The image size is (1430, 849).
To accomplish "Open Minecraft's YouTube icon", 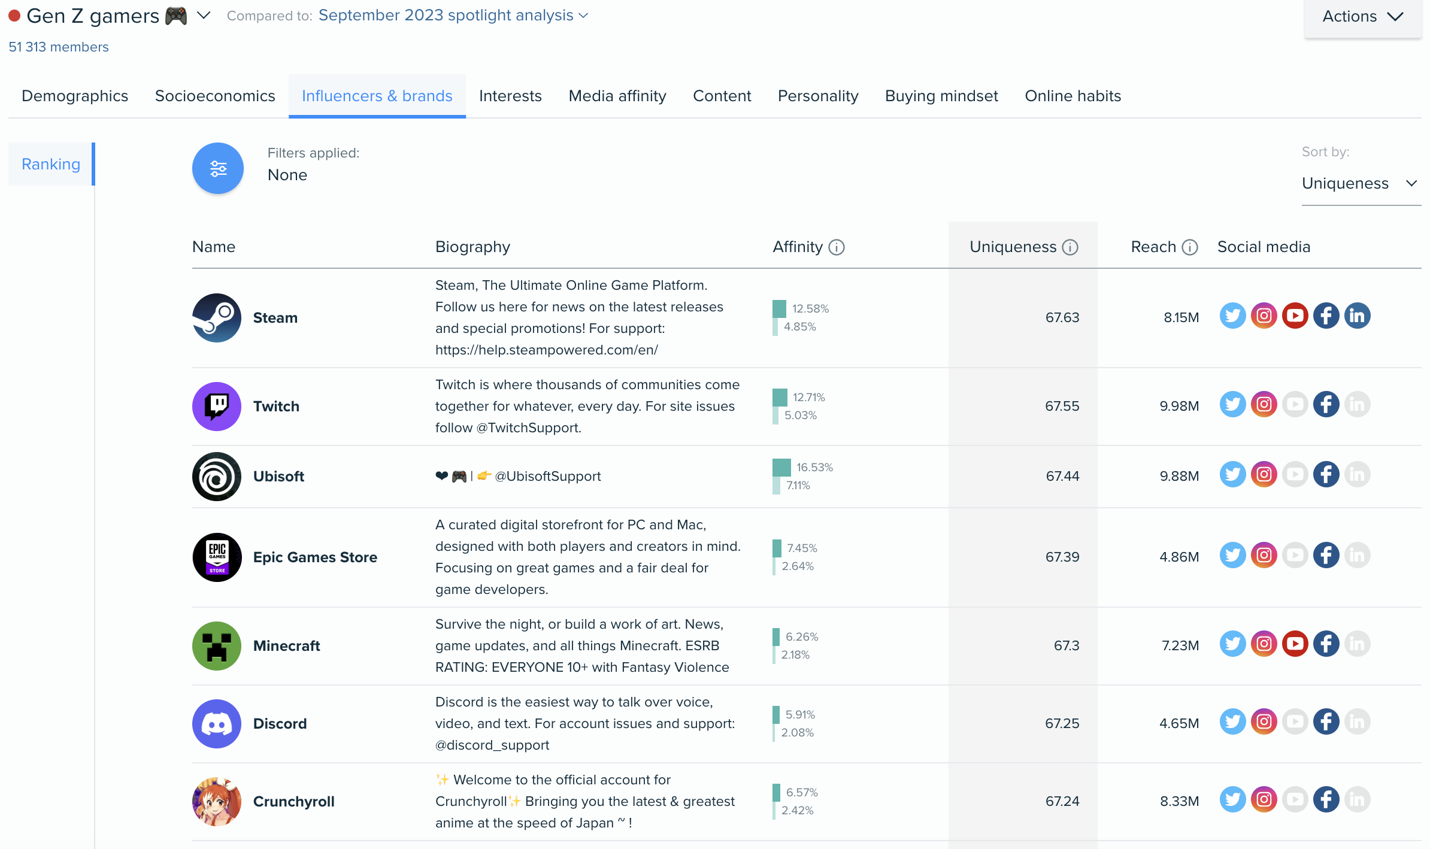I will [x=1295, y=644].
